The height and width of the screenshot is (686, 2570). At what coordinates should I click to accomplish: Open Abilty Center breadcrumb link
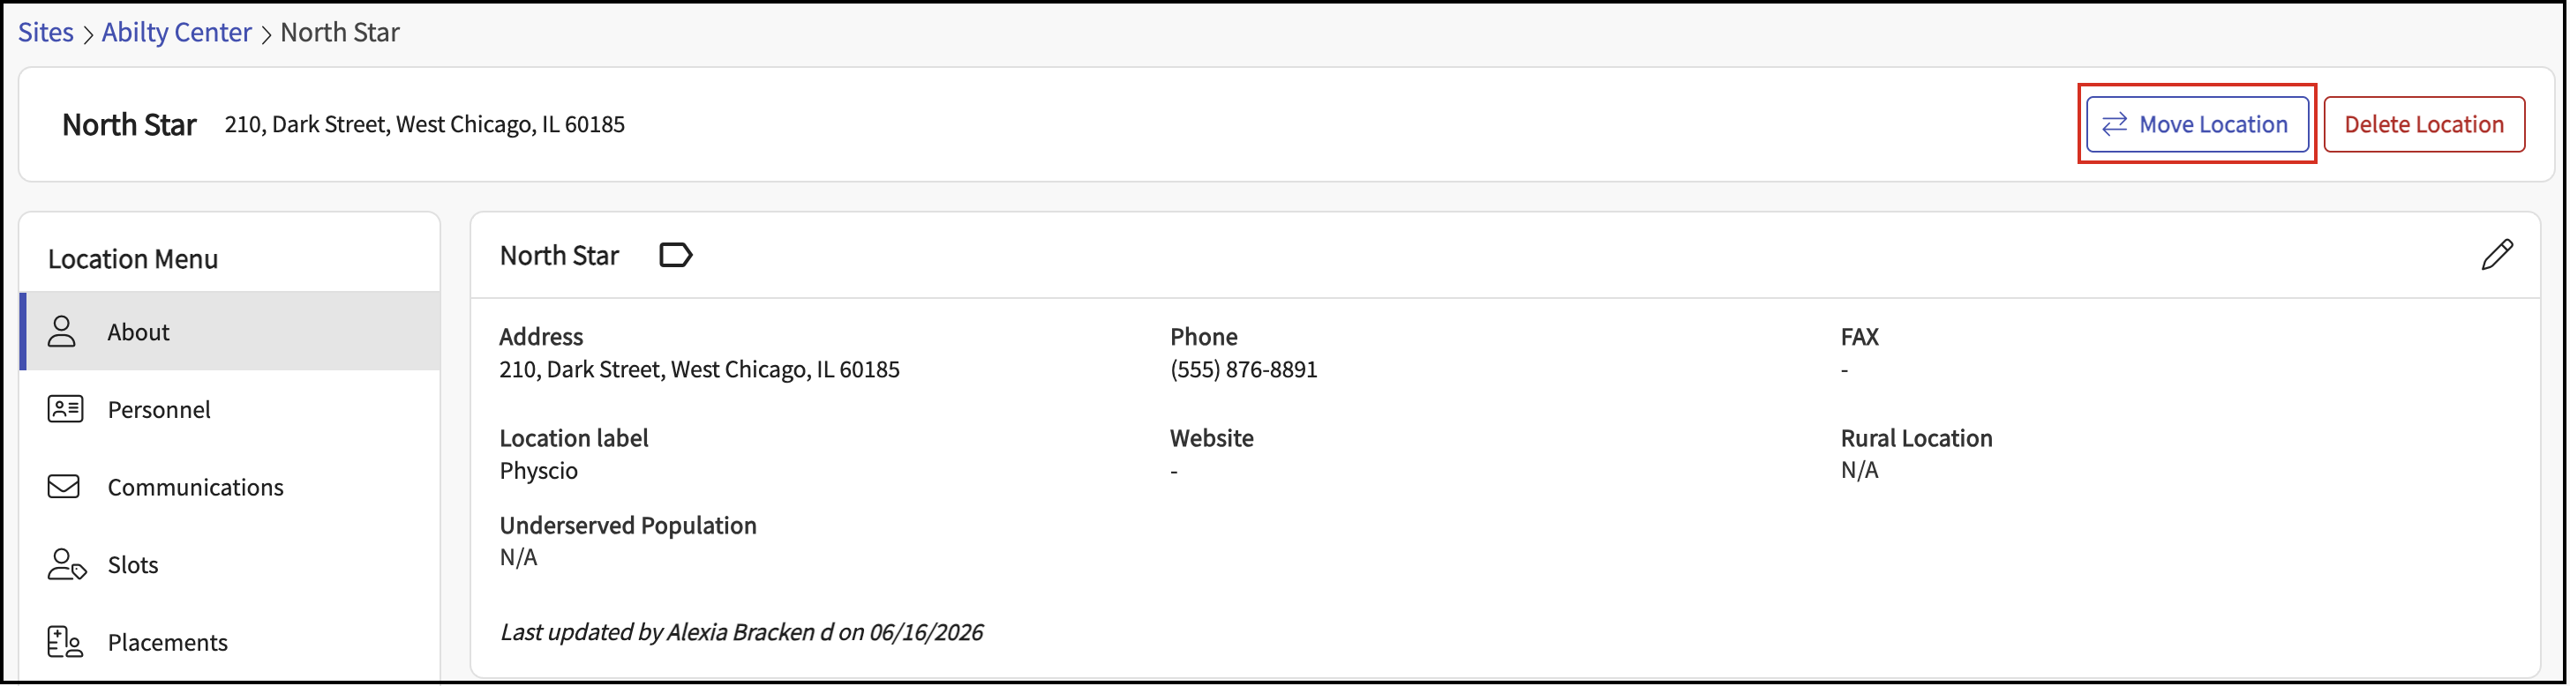click(x=177, y=32)
